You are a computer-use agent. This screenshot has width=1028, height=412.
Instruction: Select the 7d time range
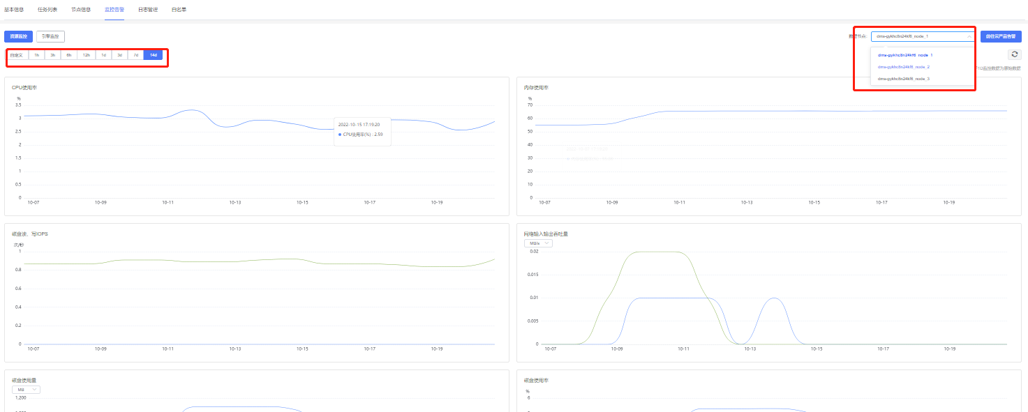pyautogui.click(x=136, y=55)
